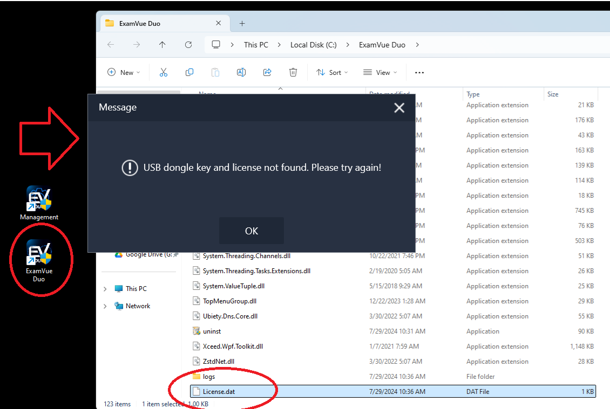
Task: Select License.dat file
Action: [393, 392]
